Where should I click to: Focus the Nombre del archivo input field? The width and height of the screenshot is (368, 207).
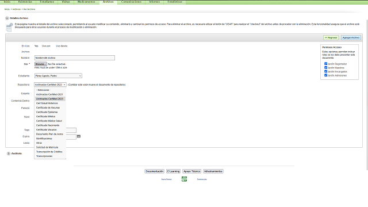pos(75,57)
